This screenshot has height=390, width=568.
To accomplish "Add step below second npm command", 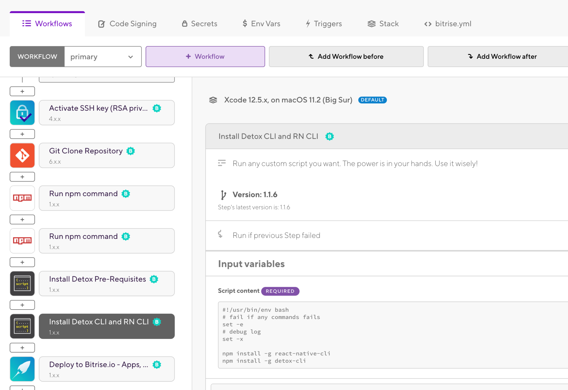I will [22, 262].
